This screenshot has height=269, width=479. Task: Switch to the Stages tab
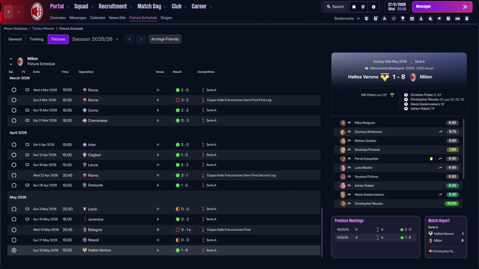pyautogui.click(x=166, y=18)
